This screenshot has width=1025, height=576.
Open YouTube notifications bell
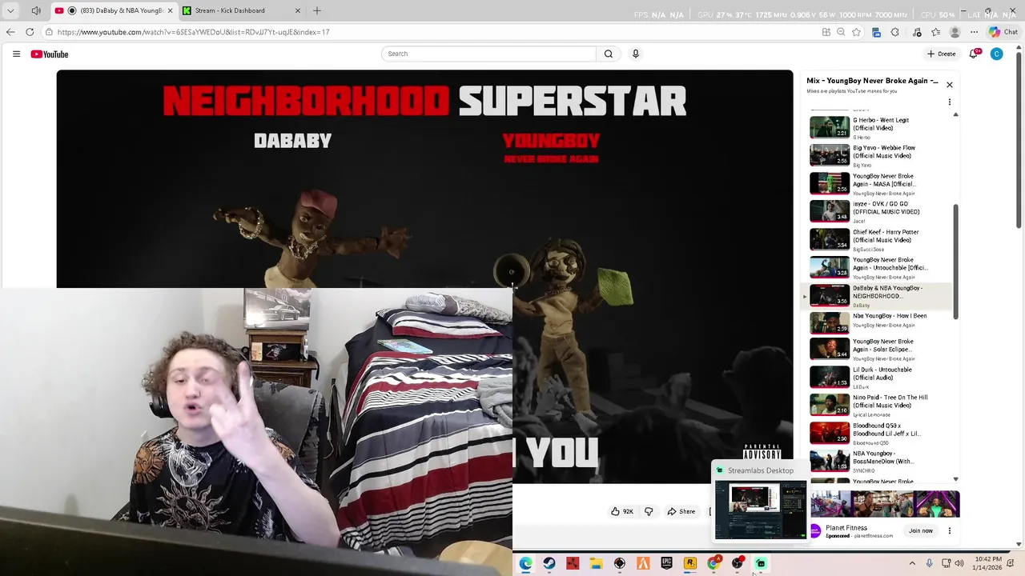pyautogui.click(x=974, y=54)
